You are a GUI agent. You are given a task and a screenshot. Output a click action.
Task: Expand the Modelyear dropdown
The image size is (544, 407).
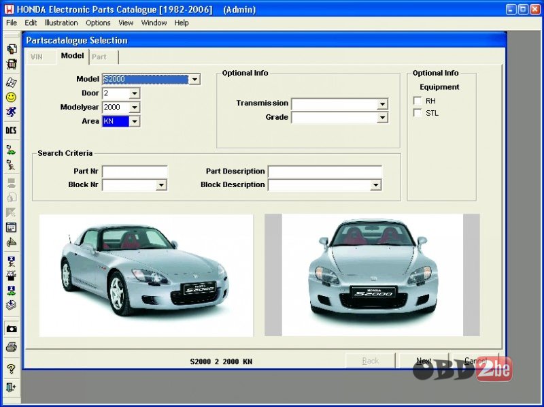135,108
